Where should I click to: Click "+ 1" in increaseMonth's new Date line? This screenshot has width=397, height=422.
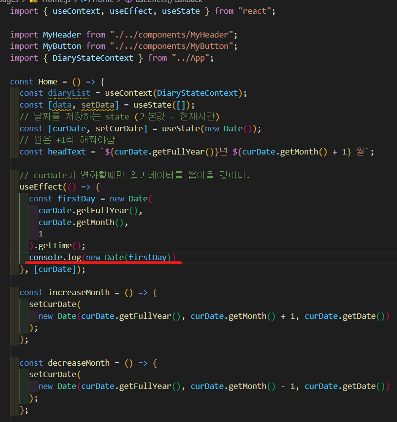tap(287, 316)
